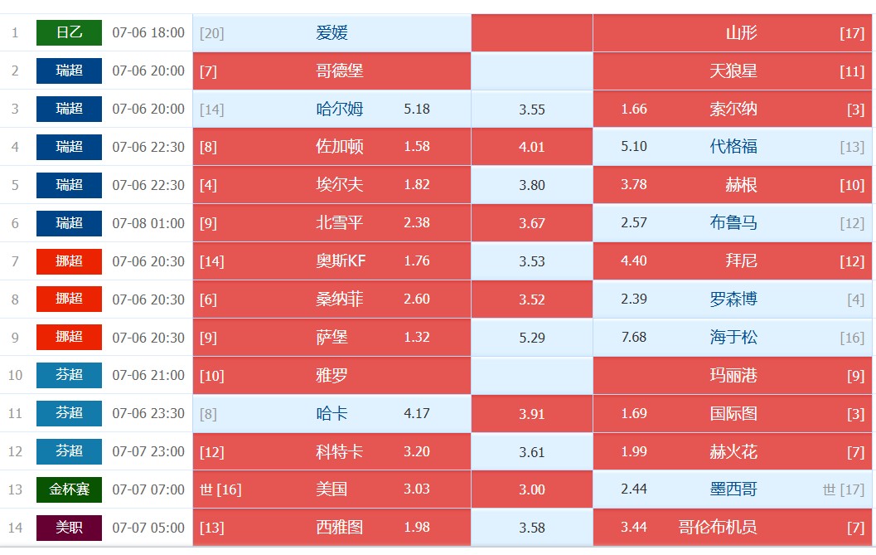Click the 挪超 badge for 奥斯KF match
Image resolution: width=876 pixels, height=555 pixels.
tap(70, 261)
